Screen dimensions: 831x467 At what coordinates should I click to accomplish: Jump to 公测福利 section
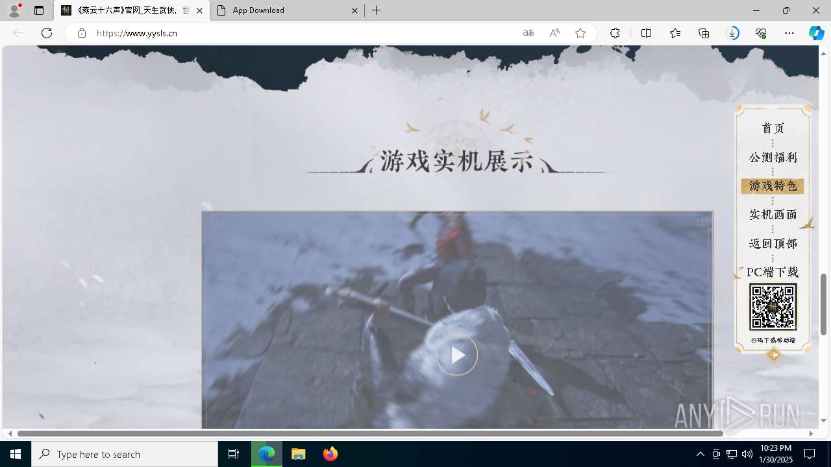point(773,158)
